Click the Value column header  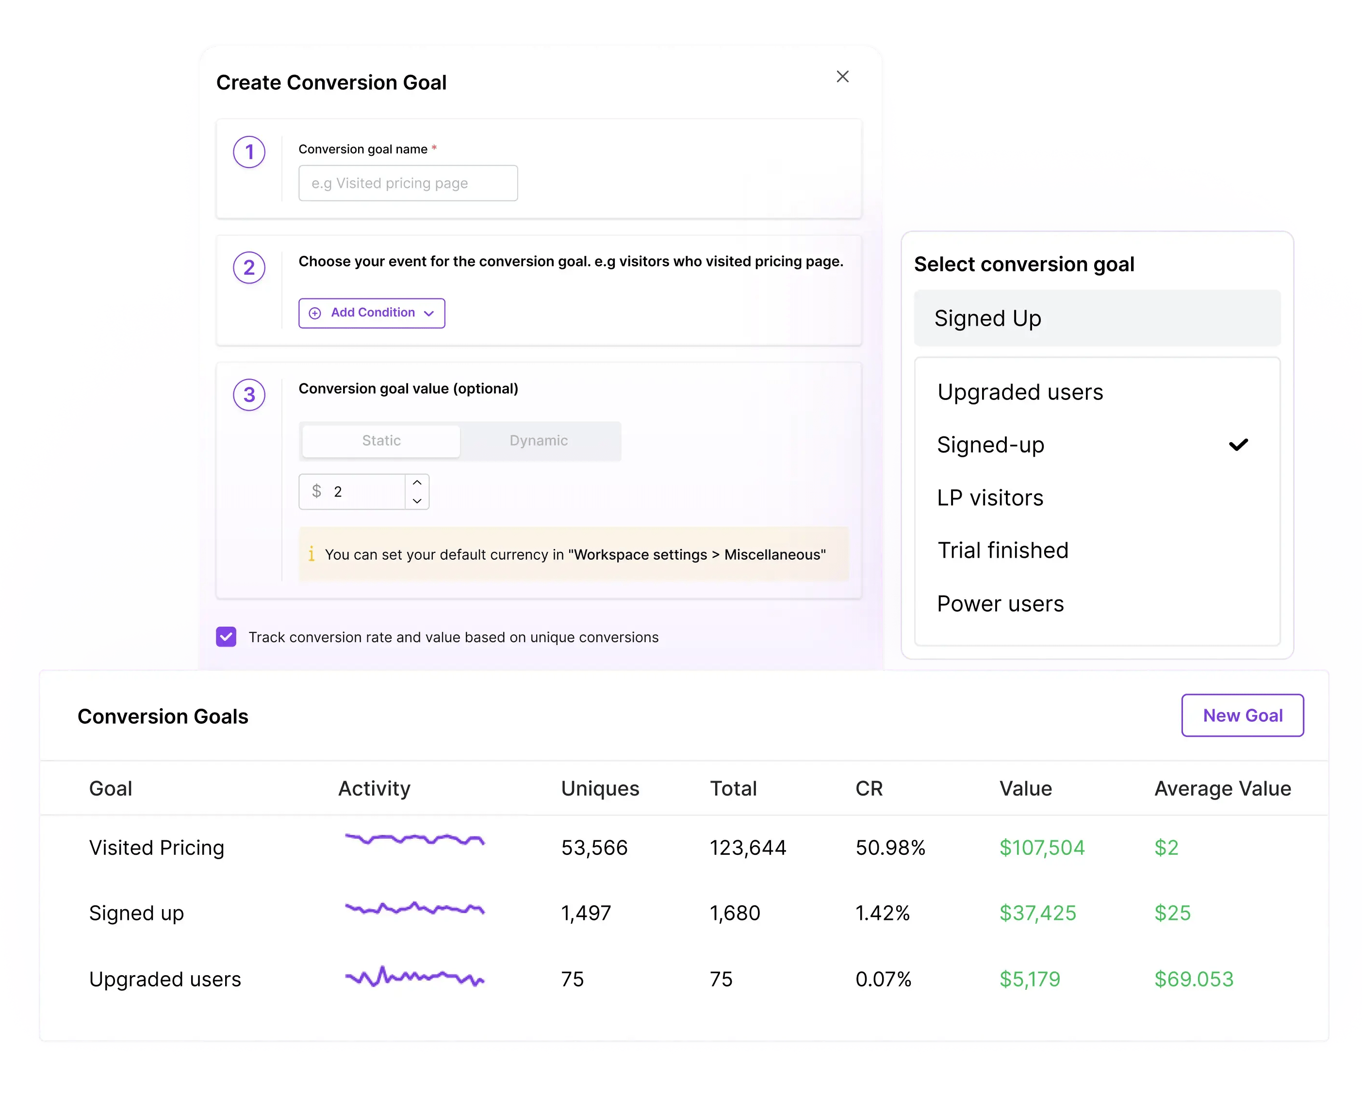coord(1025,788)
